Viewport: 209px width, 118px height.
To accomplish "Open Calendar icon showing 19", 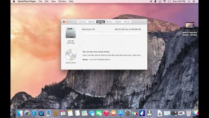I will click(x=63, y=113).
